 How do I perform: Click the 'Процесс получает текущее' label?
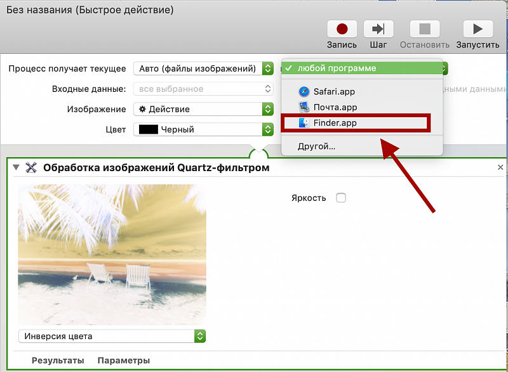[67, 68]
